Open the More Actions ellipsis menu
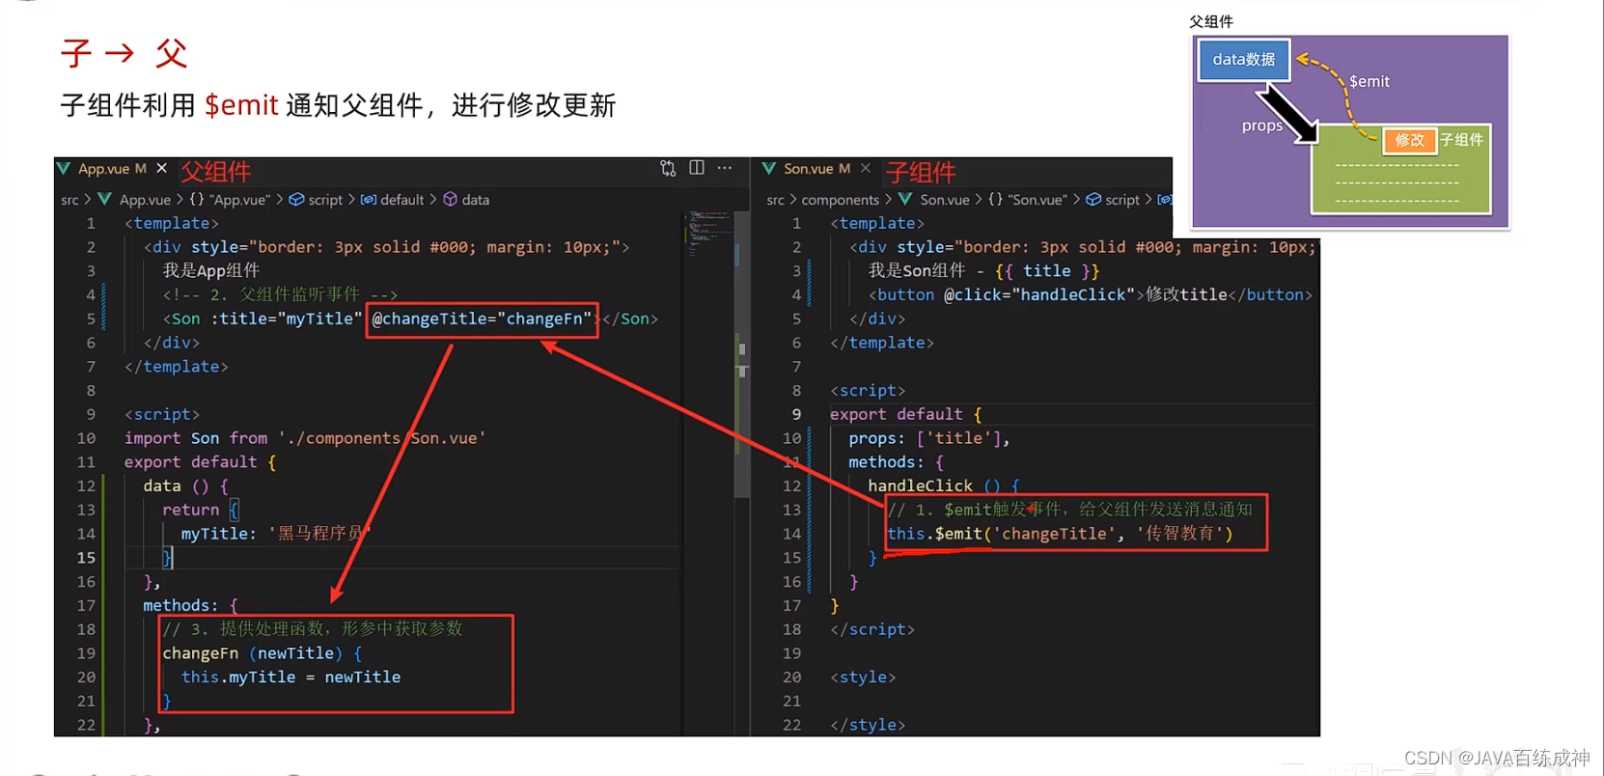The width and height of the screenshot is (1604, 776). tap(725, 168)
